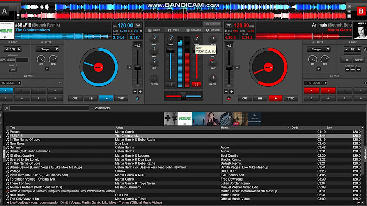Viewport: 367px width, 206px height.
Task: Toggle deck A SYNC button
Action: pyautogui.click(x=121, y=98)
